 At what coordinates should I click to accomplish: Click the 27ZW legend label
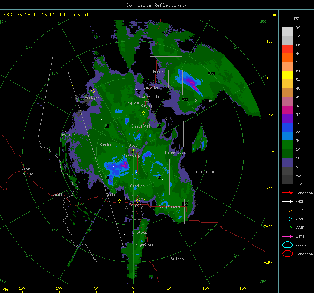point(300,219)
